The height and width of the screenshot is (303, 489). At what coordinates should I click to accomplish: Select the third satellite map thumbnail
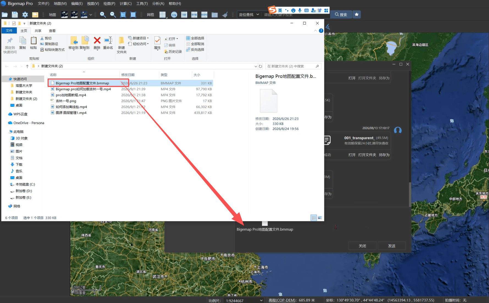pos(84,15)
